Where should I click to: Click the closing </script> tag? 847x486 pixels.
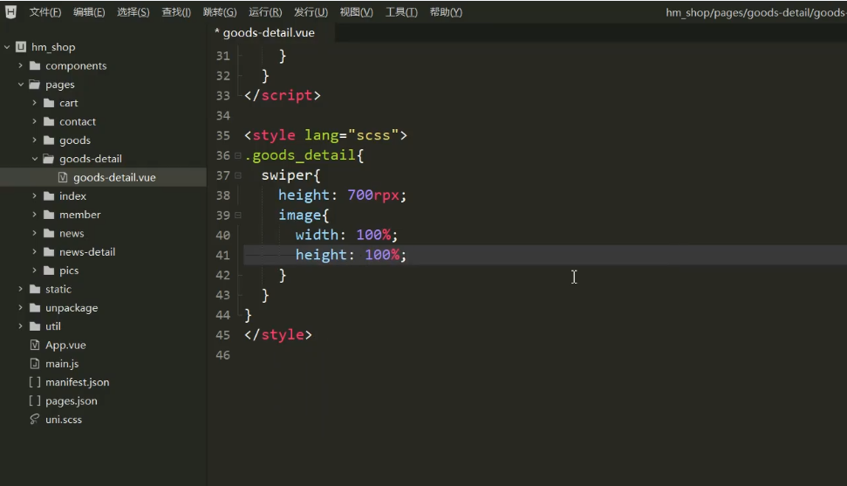pyautogui.click(x=282, y=96)
